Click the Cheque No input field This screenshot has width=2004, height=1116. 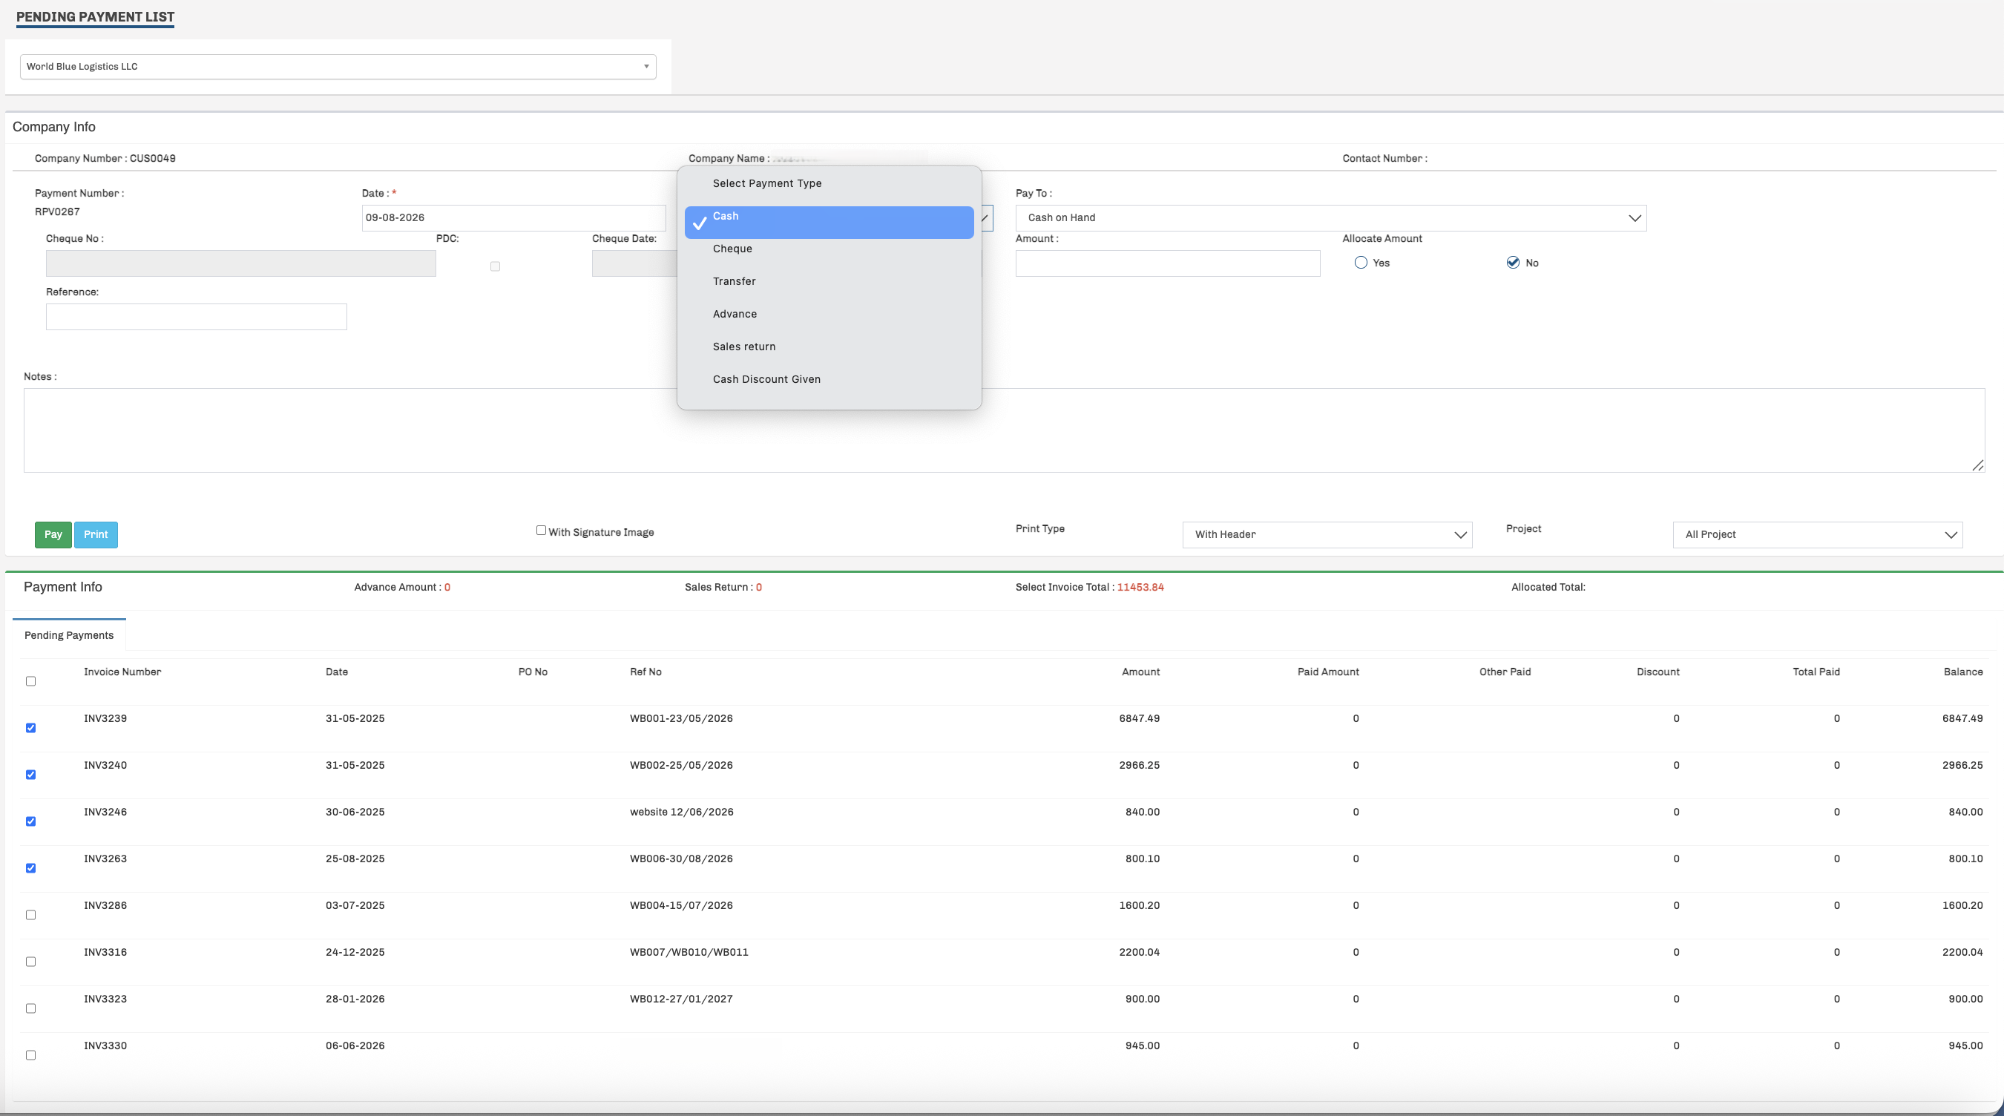tap(240, 264)
